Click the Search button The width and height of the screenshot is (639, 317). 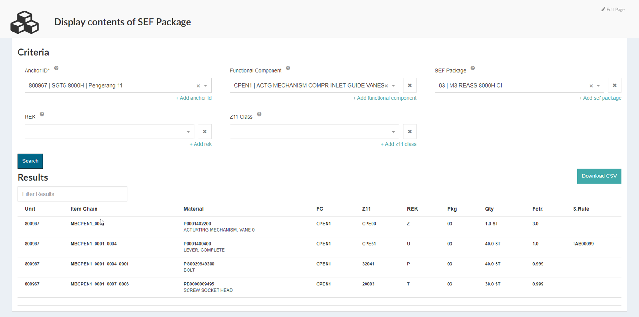[30, 161]
